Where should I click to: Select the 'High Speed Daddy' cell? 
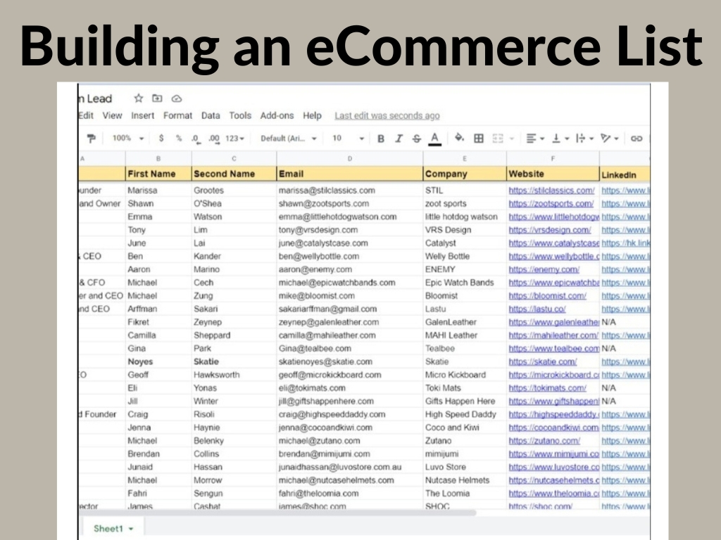[465, 414]
